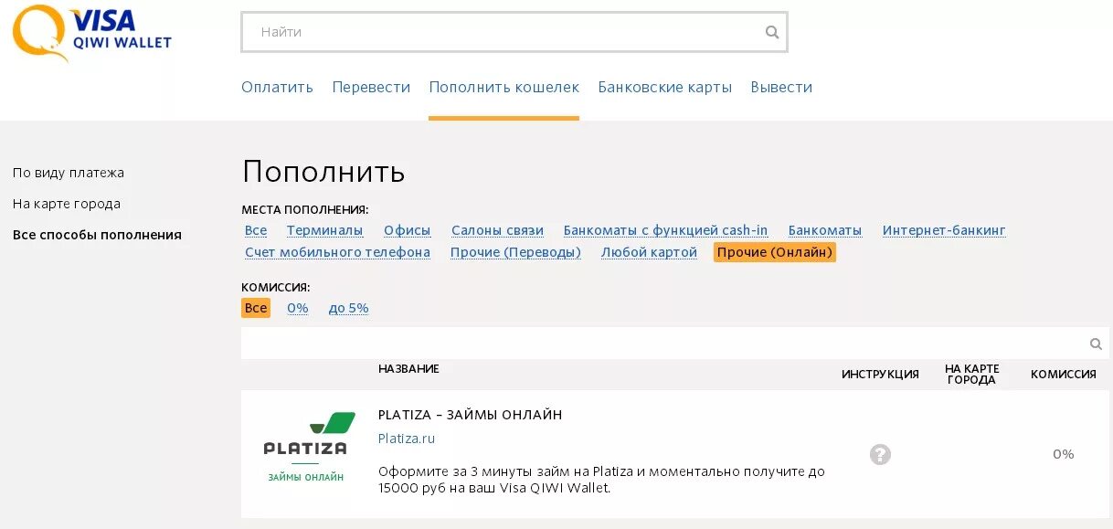
Task: Open the 'Пополнить кошелек' tab
Action: pyautogui.click(x=503, y=88)
